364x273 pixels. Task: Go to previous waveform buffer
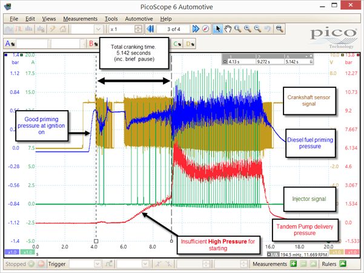point(150,29)
